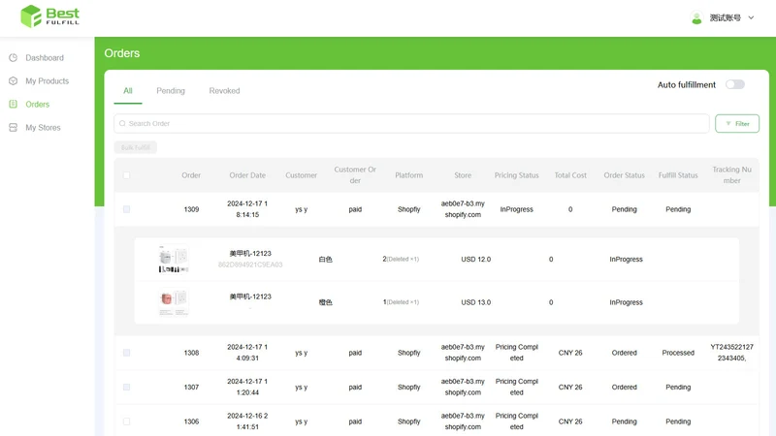The image size is (776, 436).
Task: Switch to the All tab
Action: click(x=128, y=91)
